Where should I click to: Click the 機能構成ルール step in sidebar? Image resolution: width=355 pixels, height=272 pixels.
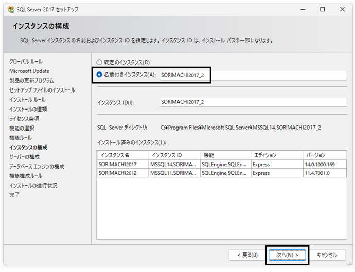(x=26, y=176)
